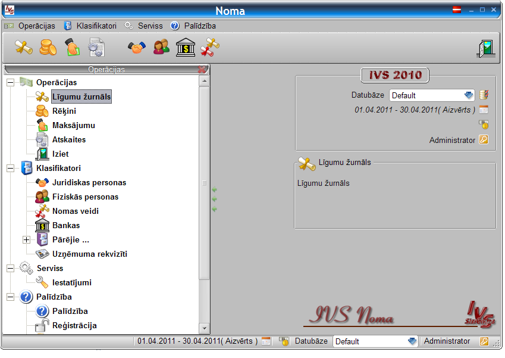Screen dimensions: 505x358
Task: Click the Iestatījumi wrench icon in tree
Action: point(42,282)
